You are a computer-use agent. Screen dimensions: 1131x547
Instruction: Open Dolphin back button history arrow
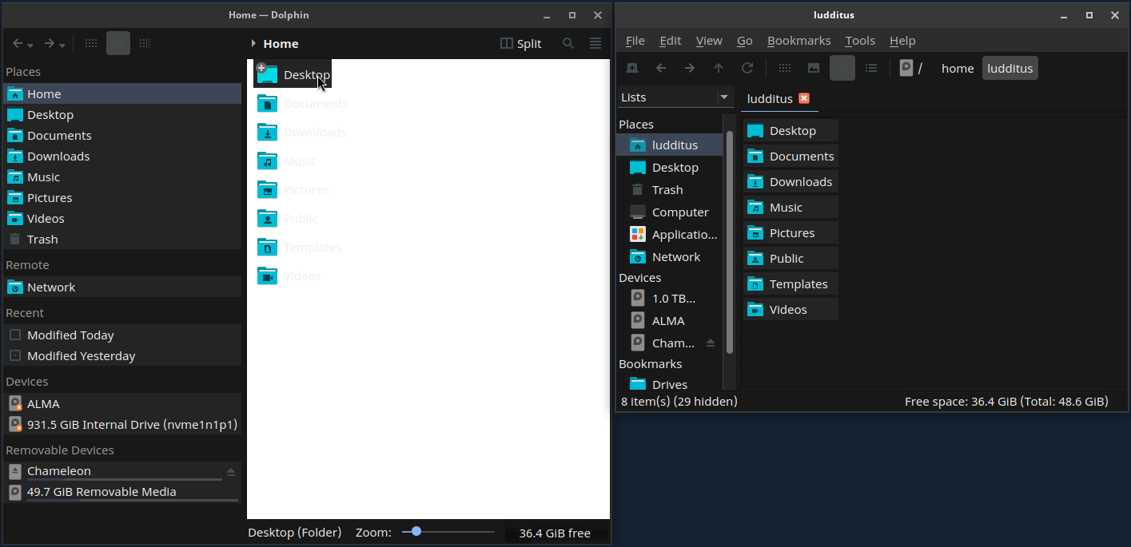point(30,46)
